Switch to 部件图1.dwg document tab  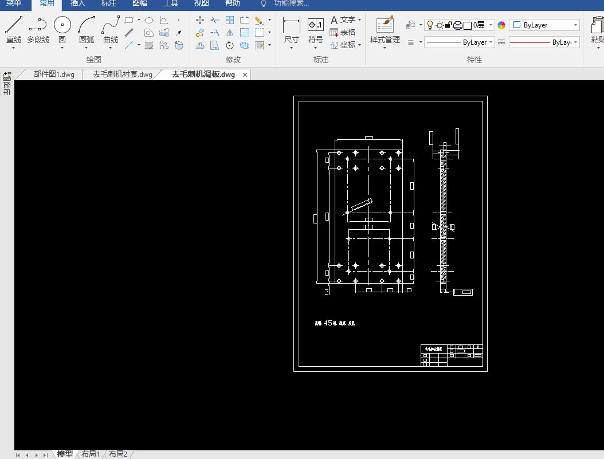click(x=54, y=74)
